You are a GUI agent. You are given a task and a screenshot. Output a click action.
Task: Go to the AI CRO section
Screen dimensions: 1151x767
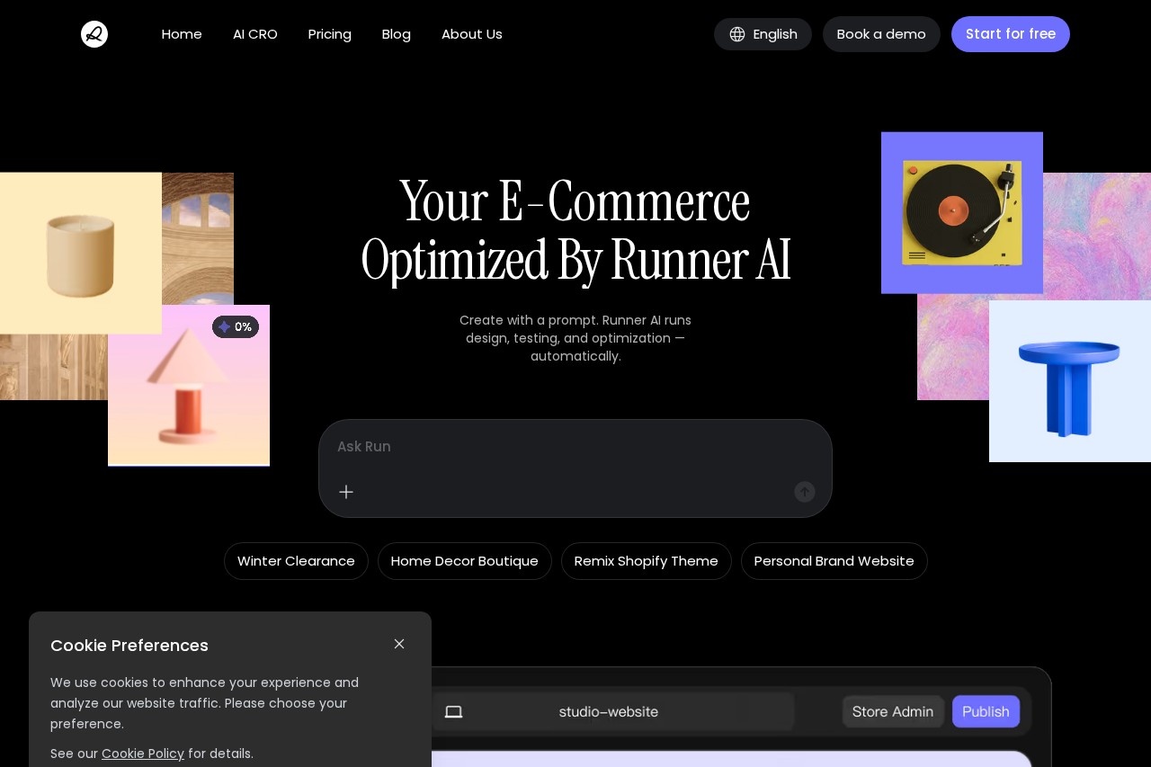[254, 34]
